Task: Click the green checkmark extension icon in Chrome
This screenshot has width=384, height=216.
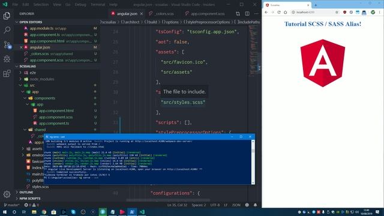Action: pos(373,12)
